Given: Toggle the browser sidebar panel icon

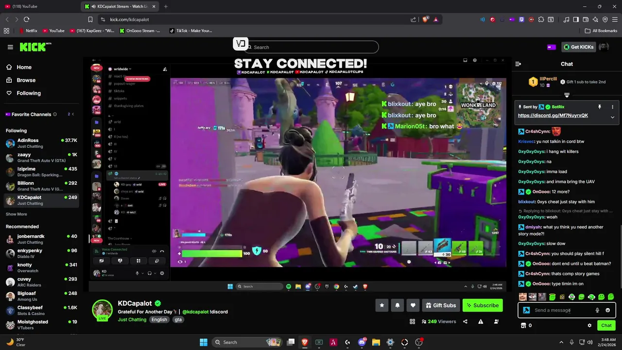Looking at the screenshot, I should click(x=576, y=19).
